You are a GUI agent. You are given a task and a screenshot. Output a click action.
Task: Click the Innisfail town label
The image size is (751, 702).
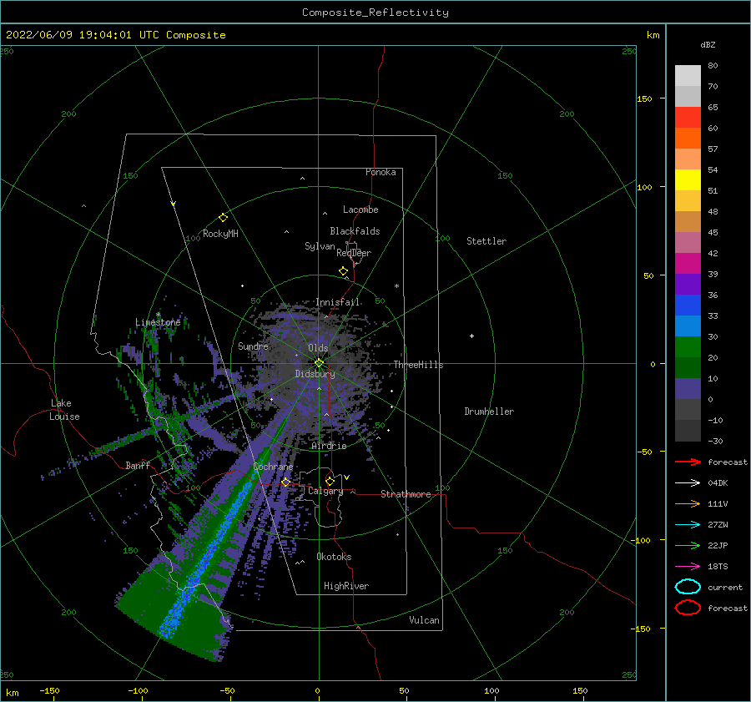[x=337, y=302]
